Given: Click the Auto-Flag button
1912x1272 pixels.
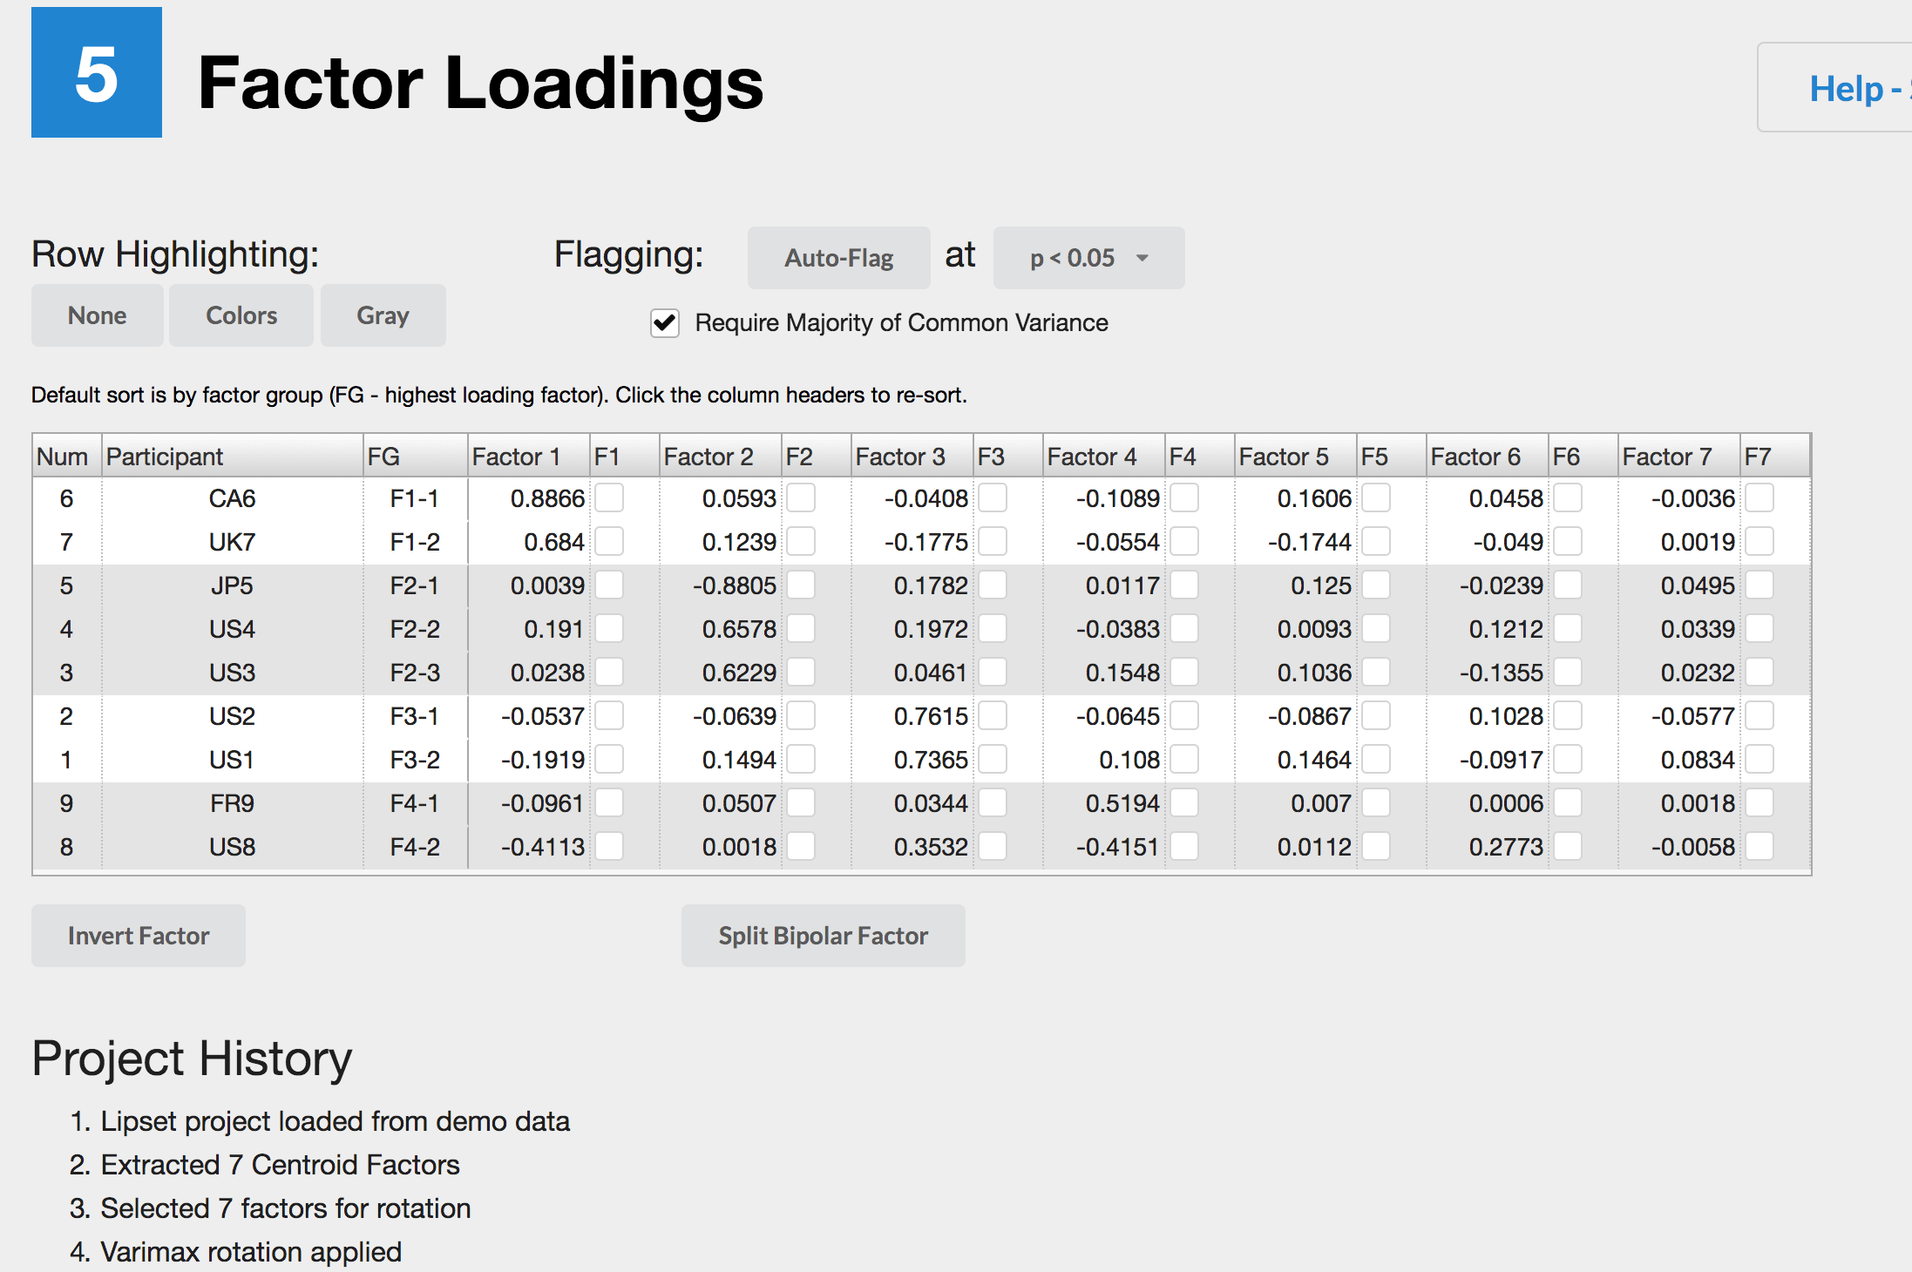Looking at the screenshot, I should pos(837,258).
